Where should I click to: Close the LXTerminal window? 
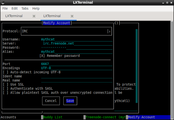pos(171,3)
